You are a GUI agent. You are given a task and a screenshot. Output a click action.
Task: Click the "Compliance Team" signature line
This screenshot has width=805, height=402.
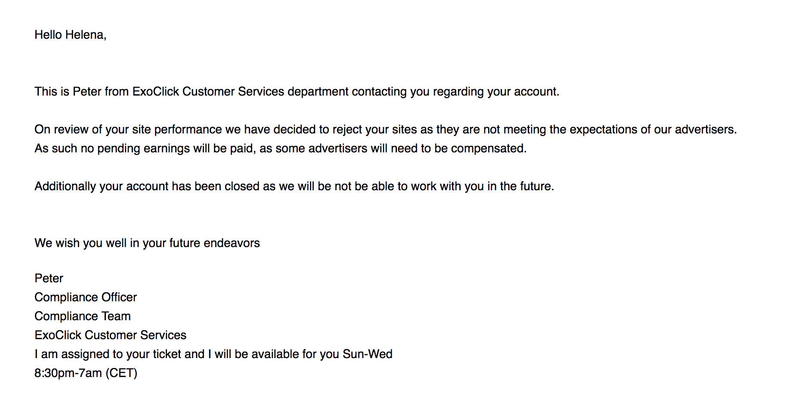click(83, 316)
